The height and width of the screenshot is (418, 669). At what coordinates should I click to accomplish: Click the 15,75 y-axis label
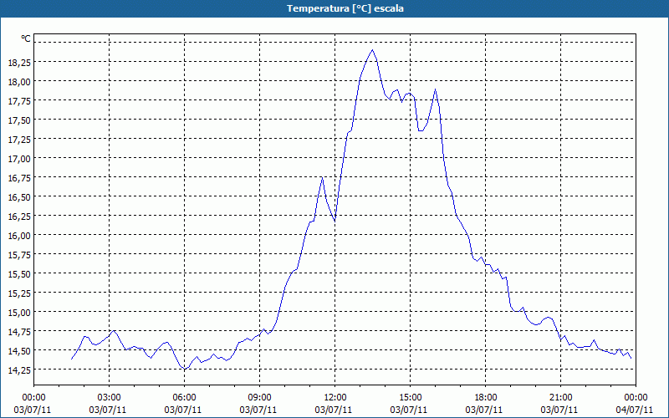pos(19,254)
